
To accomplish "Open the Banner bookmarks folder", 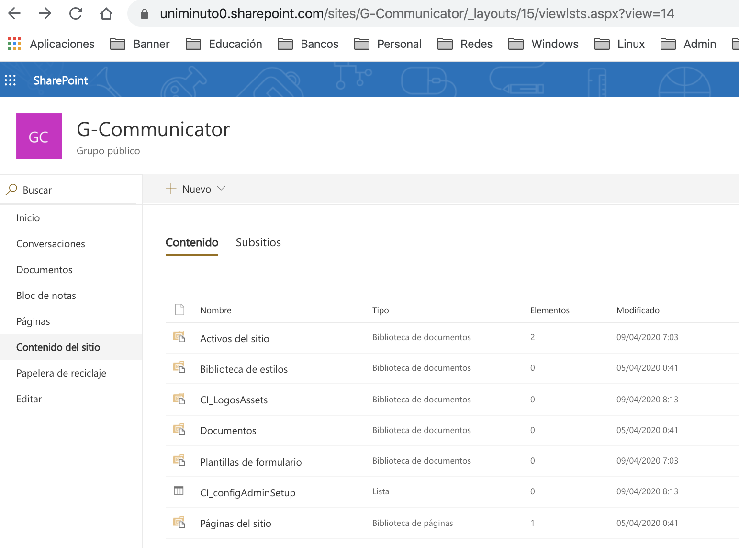I will pos(140,44).
